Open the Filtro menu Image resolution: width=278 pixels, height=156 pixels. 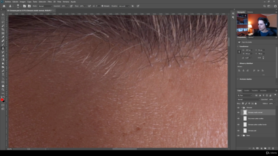[x=50, y=2]
